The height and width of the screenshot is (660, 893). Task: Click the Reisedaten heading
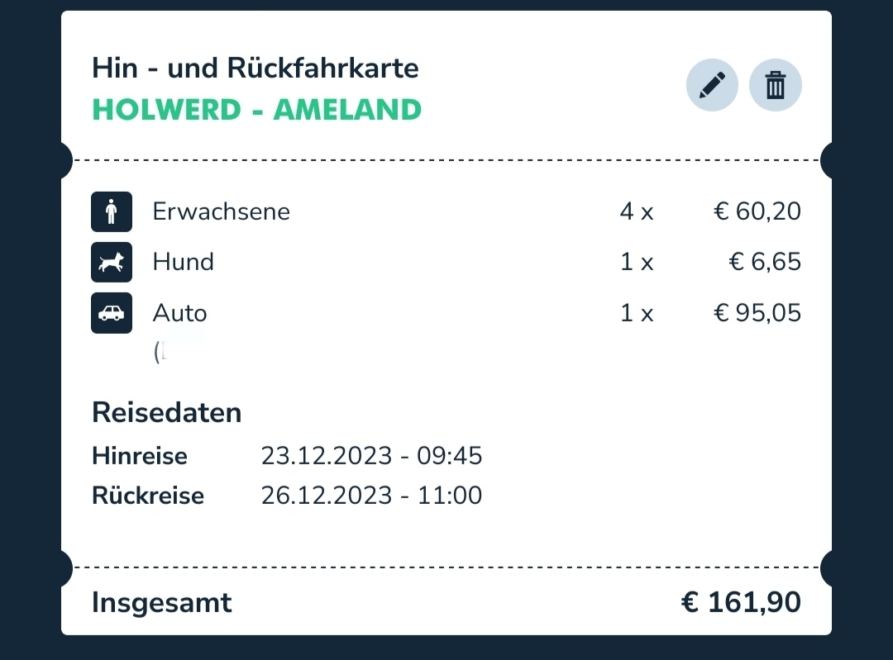(167, 412)
